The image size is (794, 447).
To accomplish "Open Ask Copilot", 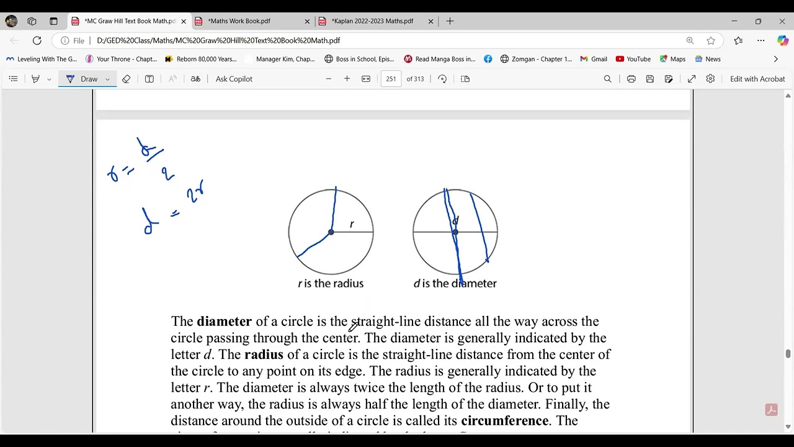I will point(234,79).
